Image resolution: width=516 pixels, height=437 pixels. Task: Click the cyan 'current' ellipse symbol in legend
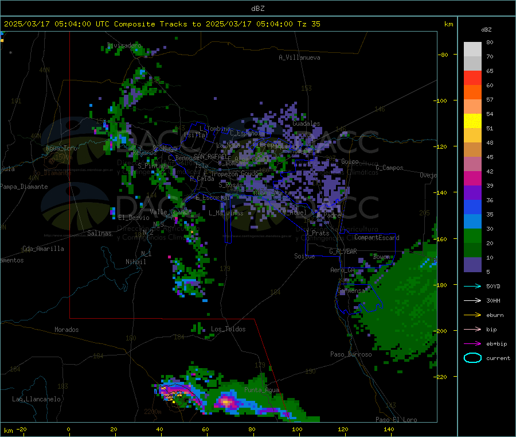472,358
